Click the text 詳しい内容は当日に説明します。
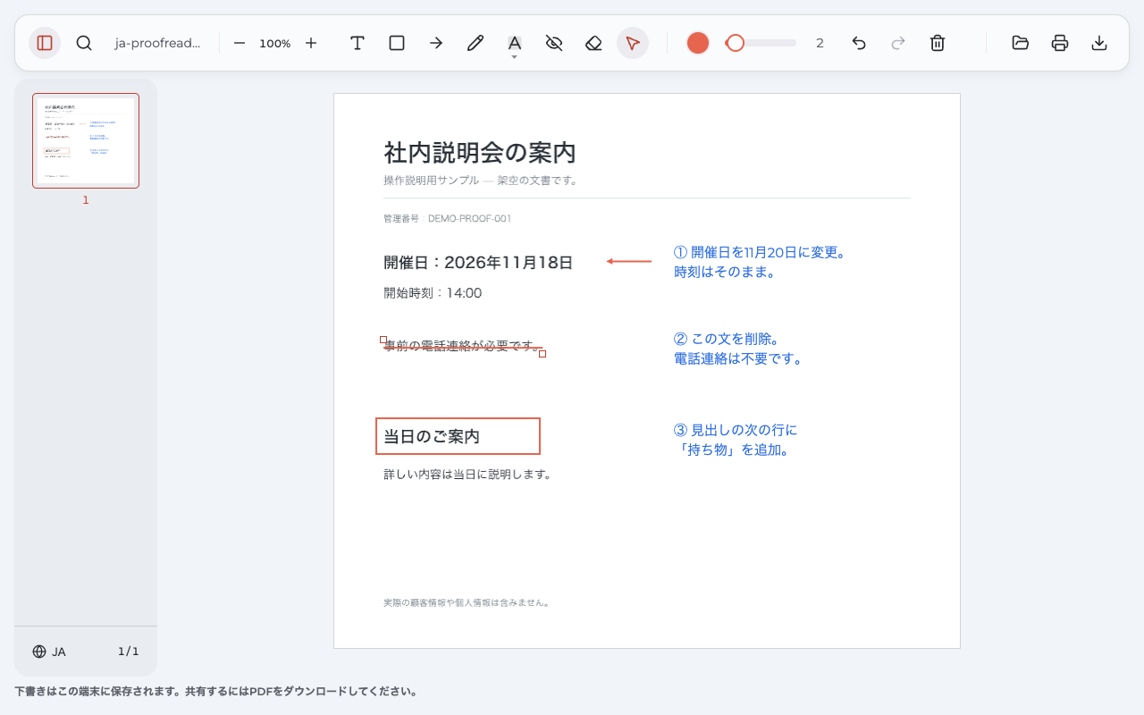This screenshot has width=1144, height=715. [x=467, y=475]
